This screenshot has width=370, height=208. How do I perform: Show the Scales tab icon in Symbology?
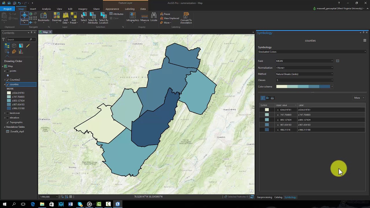[x=272, y=98]
